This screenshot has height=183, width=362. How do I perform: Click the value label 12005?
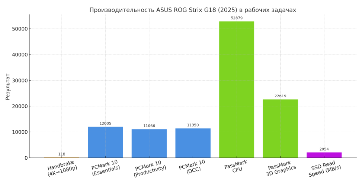(105, 123)
